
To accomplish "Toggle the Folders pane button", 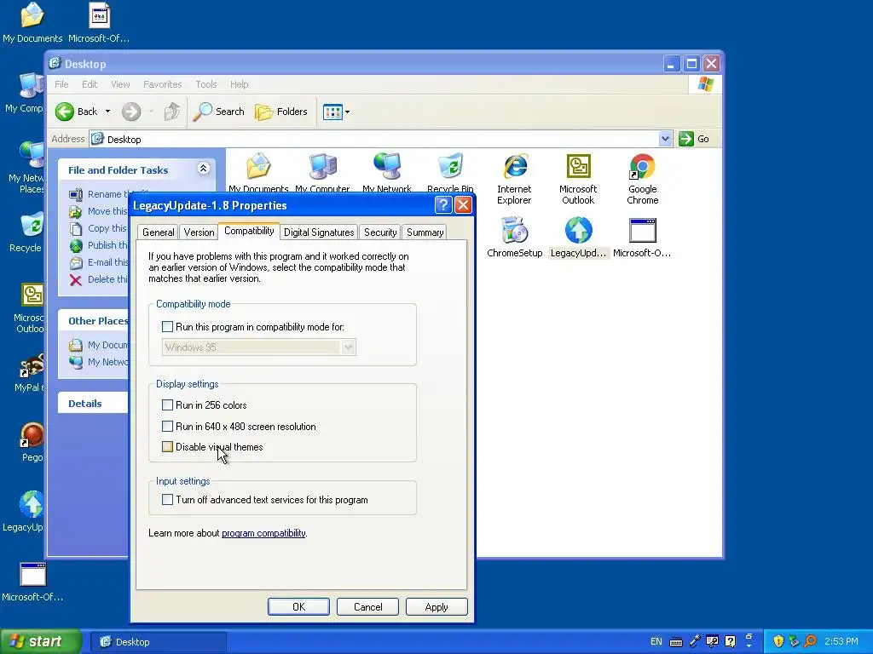I will pyautogui.click(x=281, y=112).
